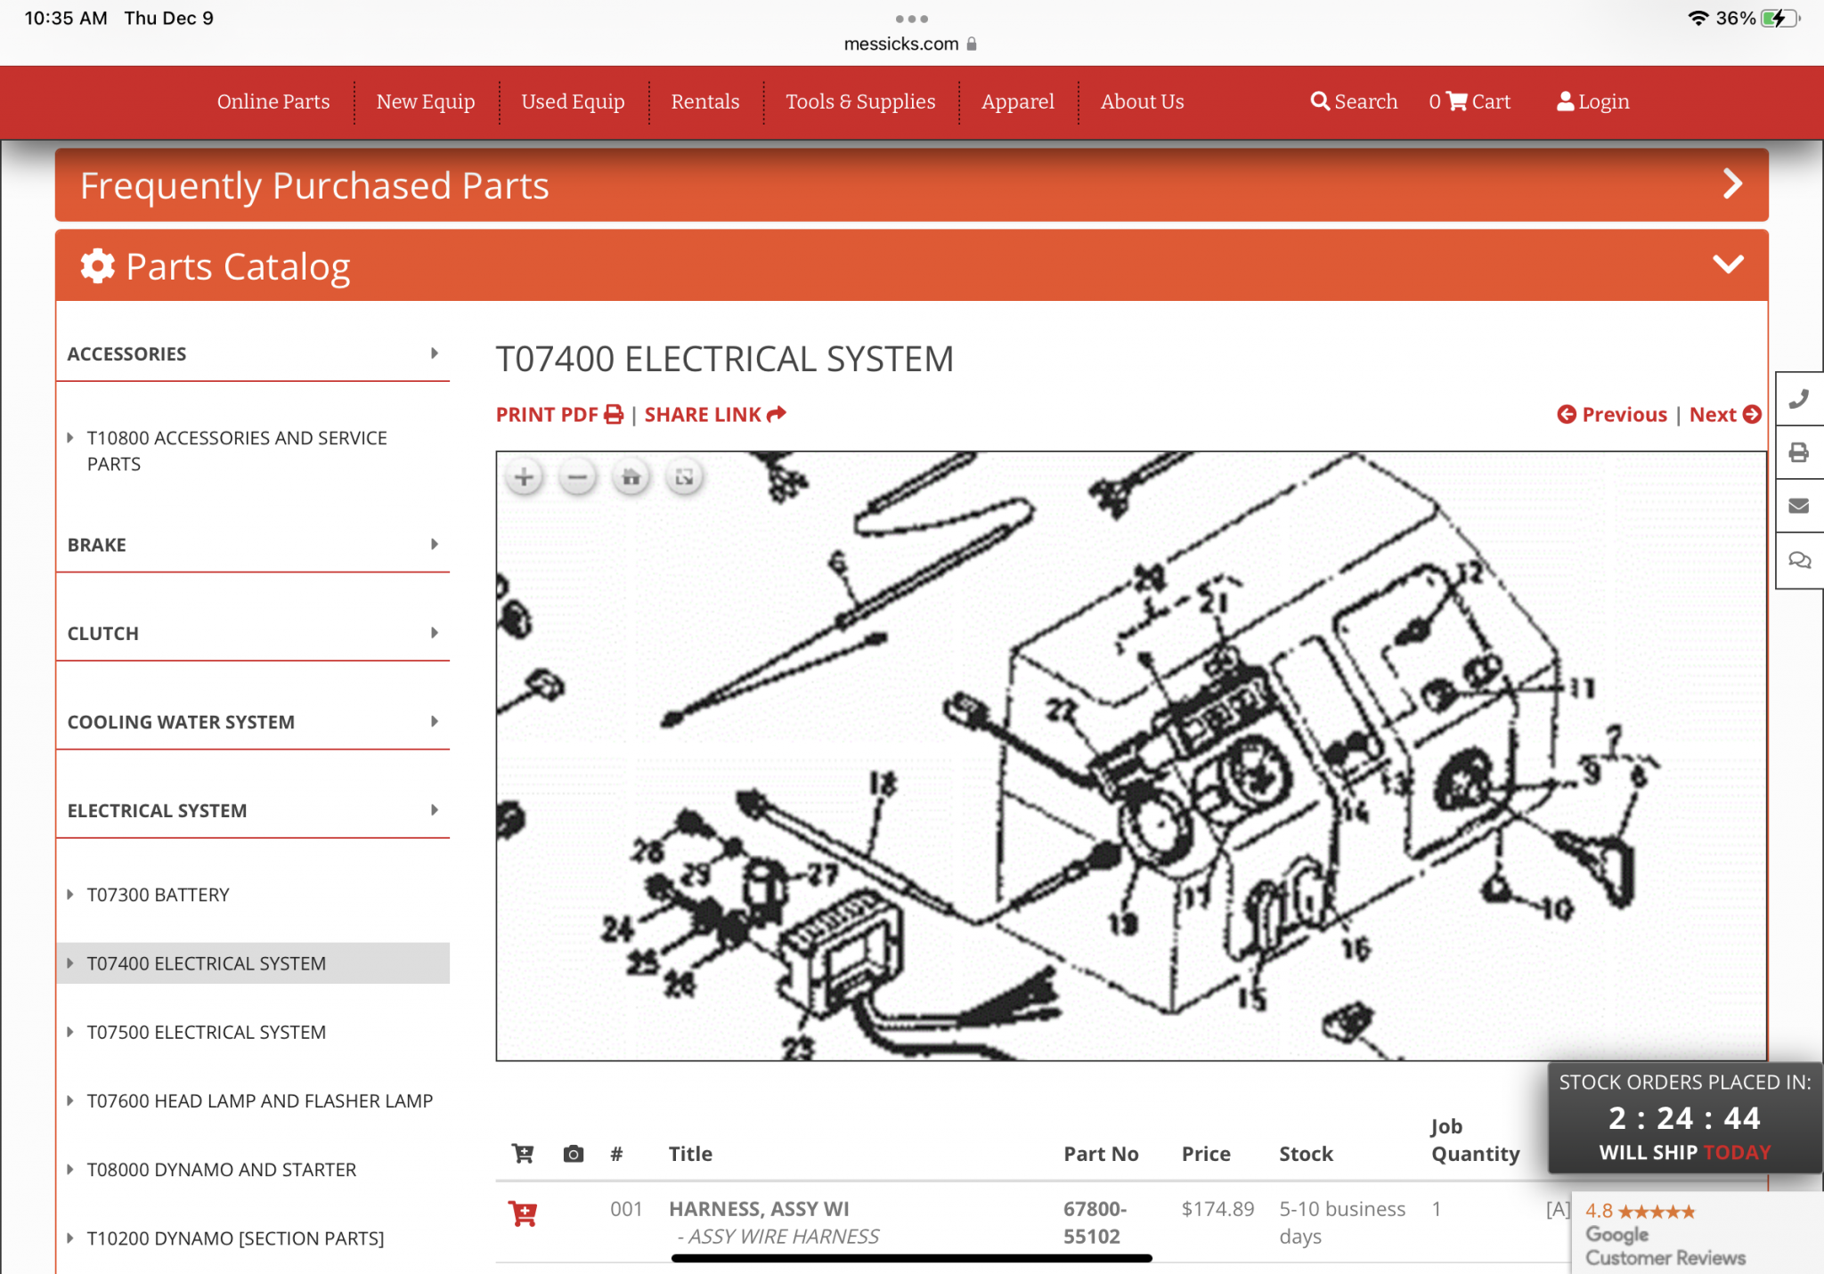Open T07500 ELECTRICAL SYSTEM section
Image resolution: width=1824 pixels, height=1274 pixels.
pos(206,1032)
